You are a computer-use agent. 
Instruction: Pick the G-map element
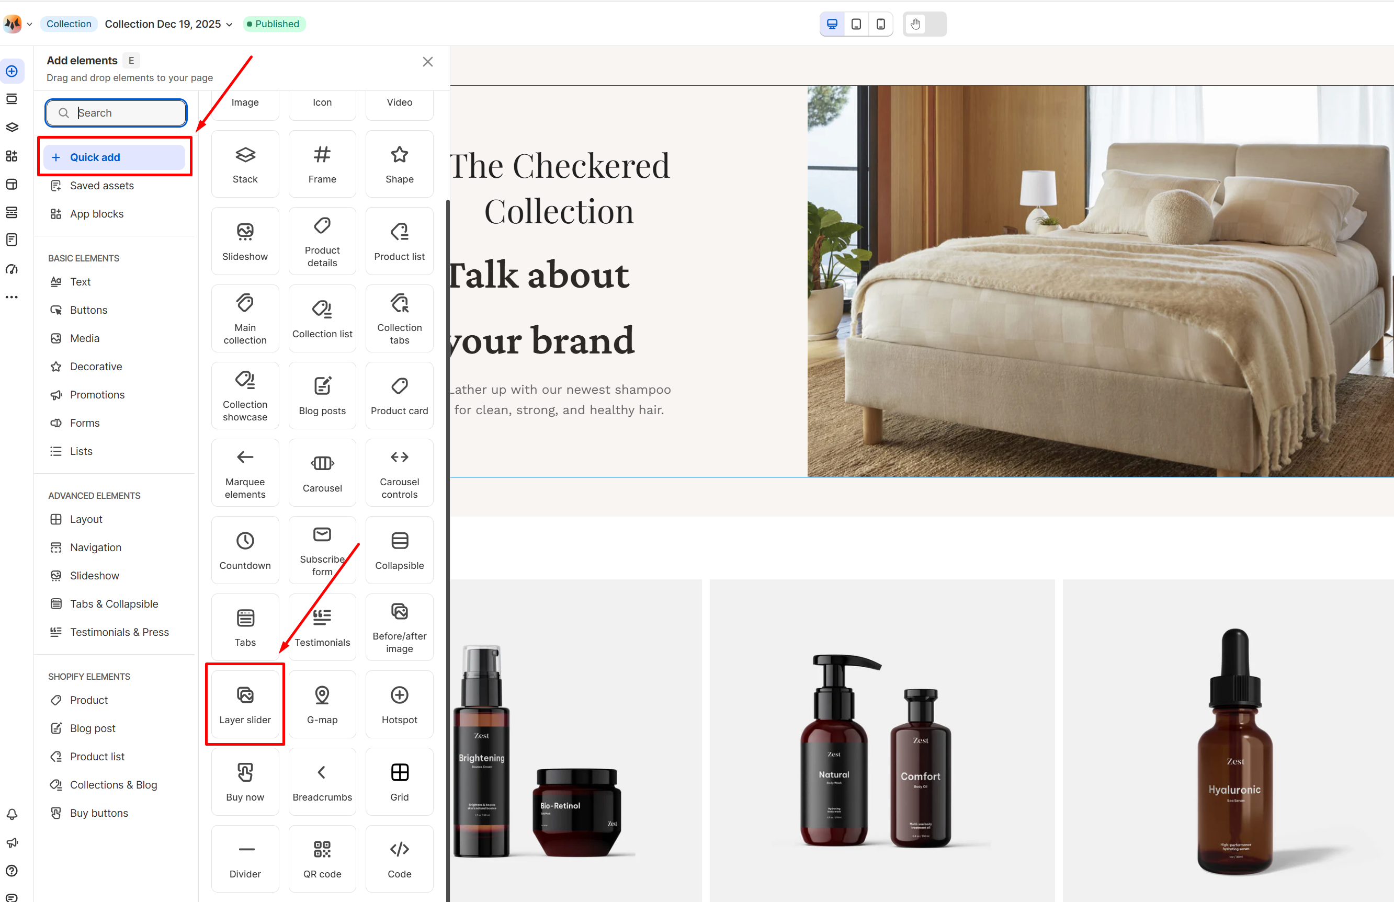coord(322,704)
